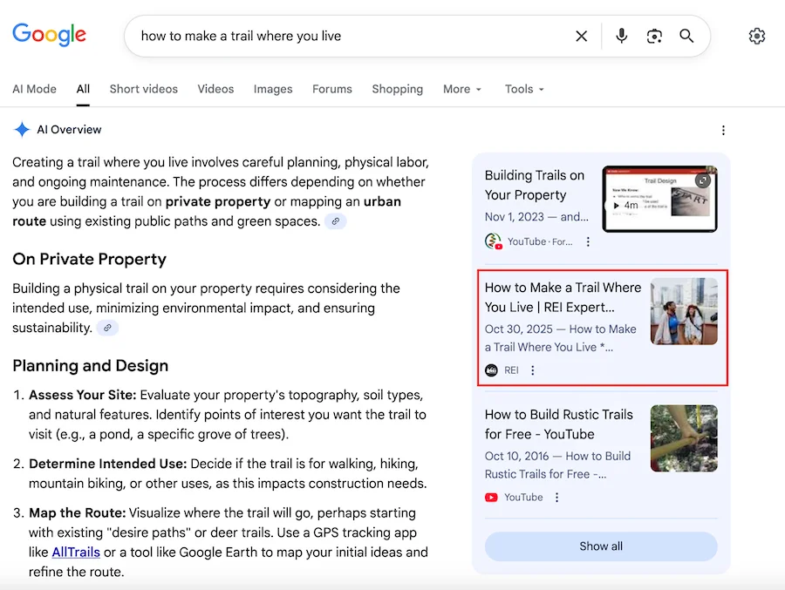Start voice search with microphone

(621, 36)
